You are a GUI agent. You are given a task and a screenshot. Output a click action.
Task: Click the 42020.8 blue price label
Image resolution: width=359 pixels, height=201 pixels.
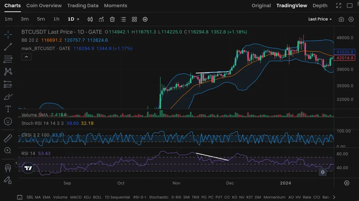click(344, 52)
